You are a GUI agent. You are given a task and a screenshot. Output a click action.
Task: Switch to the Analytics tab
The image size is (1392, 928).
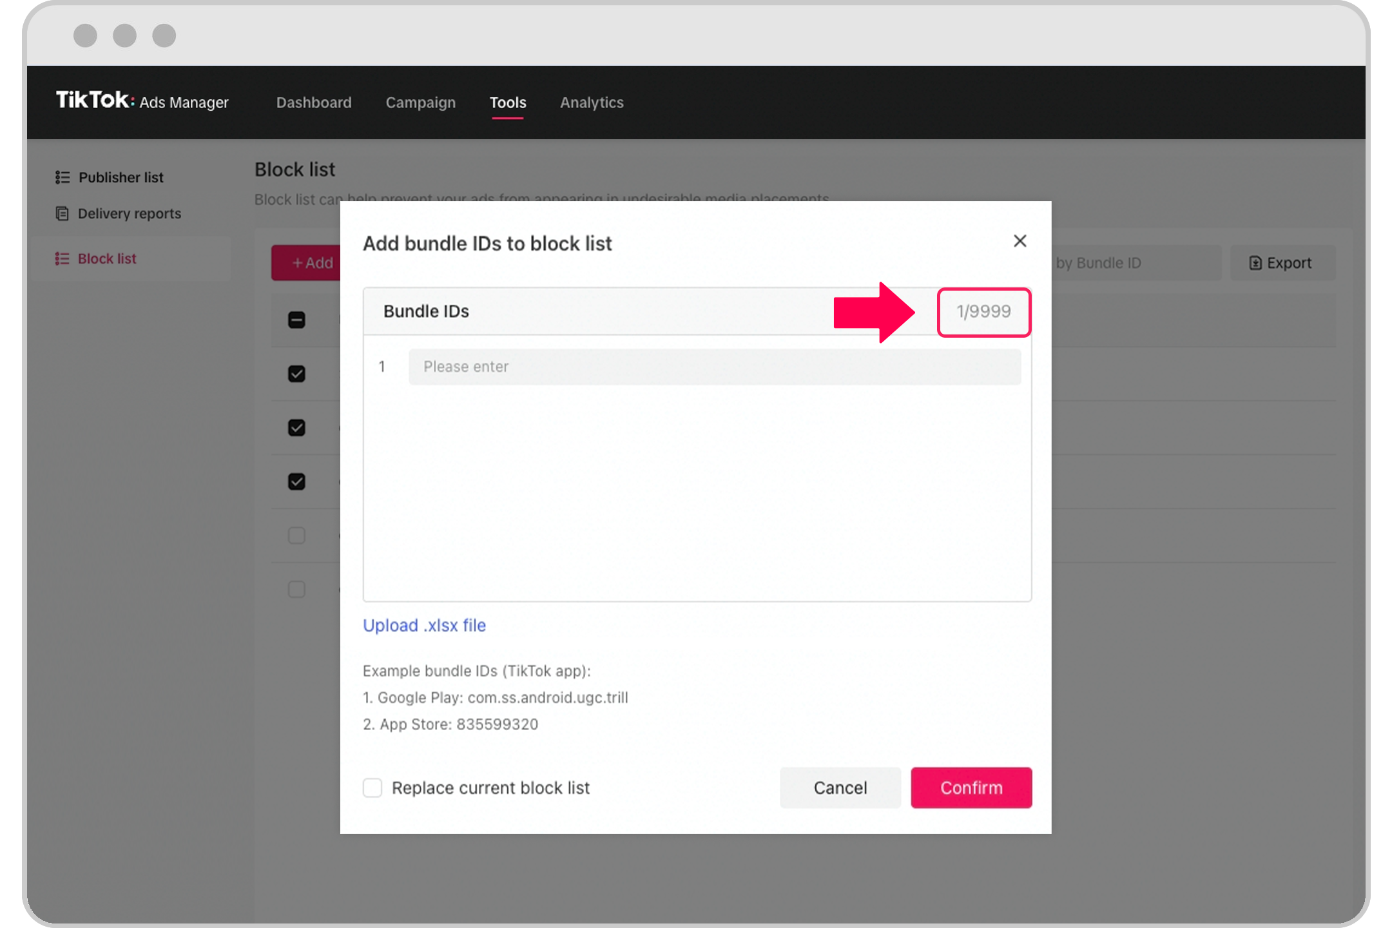[x=590, y=102]
